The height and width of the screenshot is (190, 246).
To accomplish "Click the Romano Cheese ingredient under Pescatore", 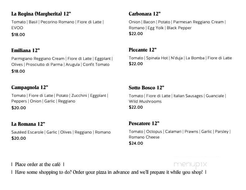I will click(144, 137).
